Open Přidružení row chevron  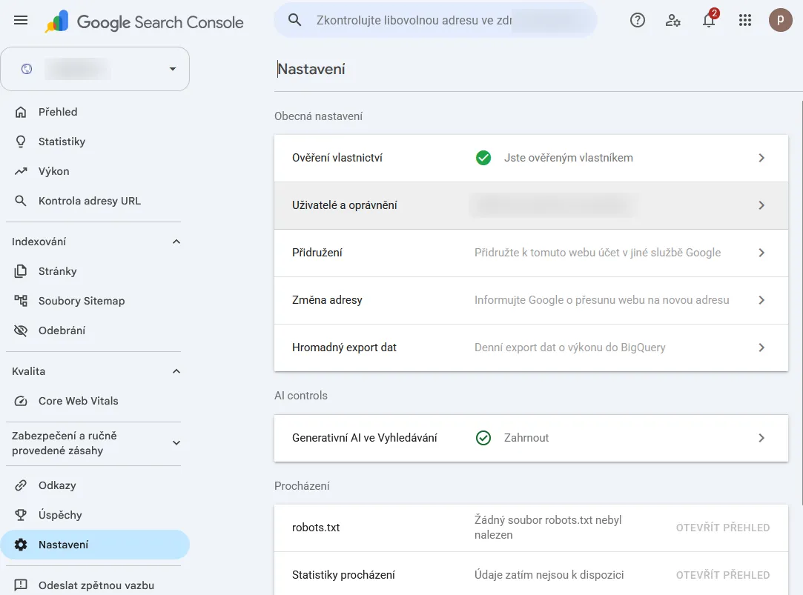761,253
